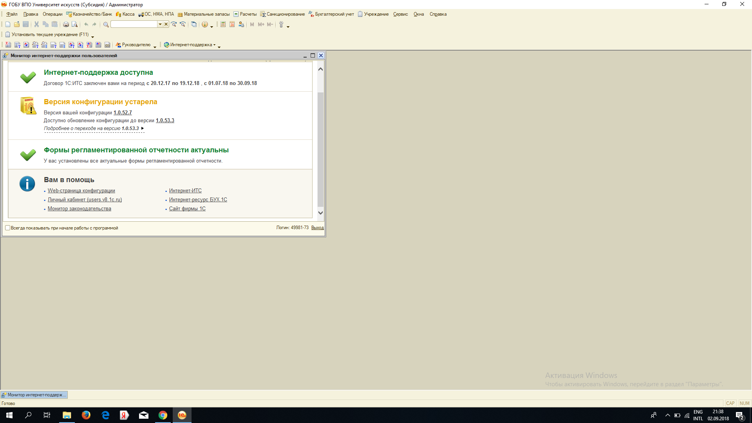Click the Выход logout link
Viewport: 752px width, 423px height.
(x=318, y=228)
